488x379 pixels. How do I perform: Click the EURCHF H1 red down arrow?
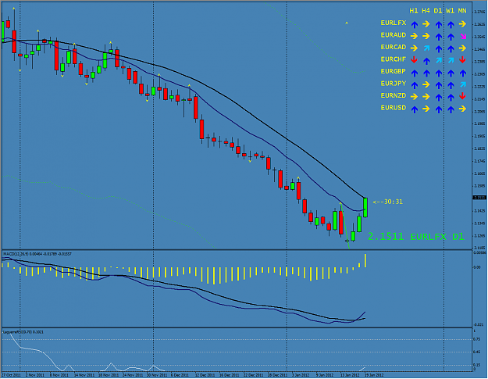pyautogui.click(x=414, y=60)
